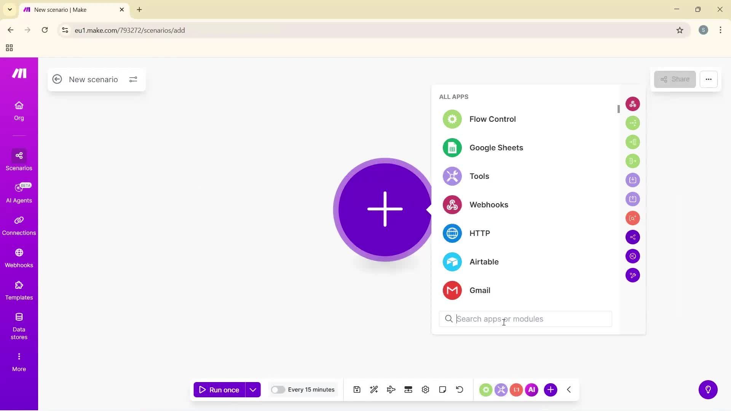Click the search apps or modules field
731x411 pixels.
tap(525, 319)
